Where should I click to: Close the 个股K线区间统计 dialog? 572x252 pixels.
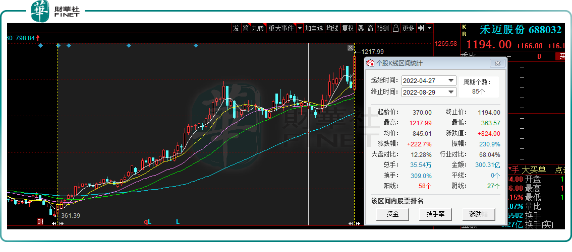point(497,63)
